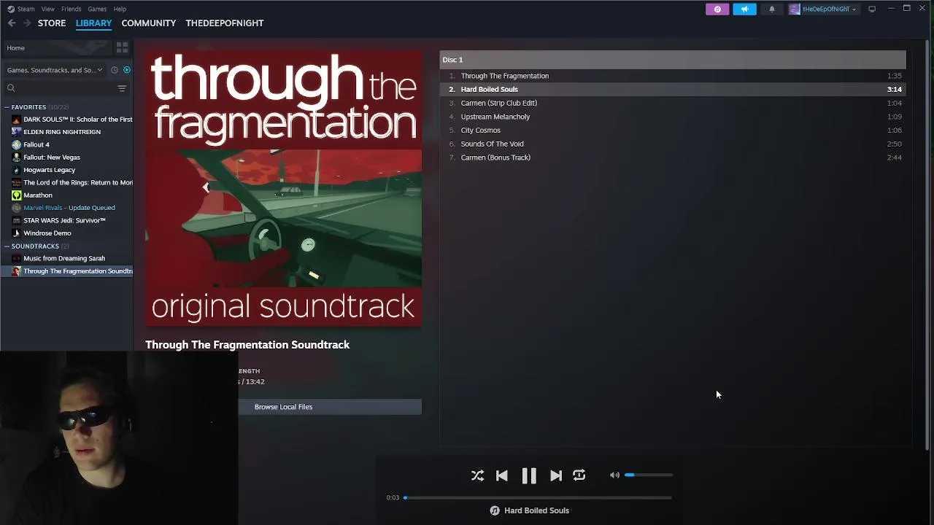Collapse the FAVORITES category
The image size is (934, 525).
click(28, 107)
